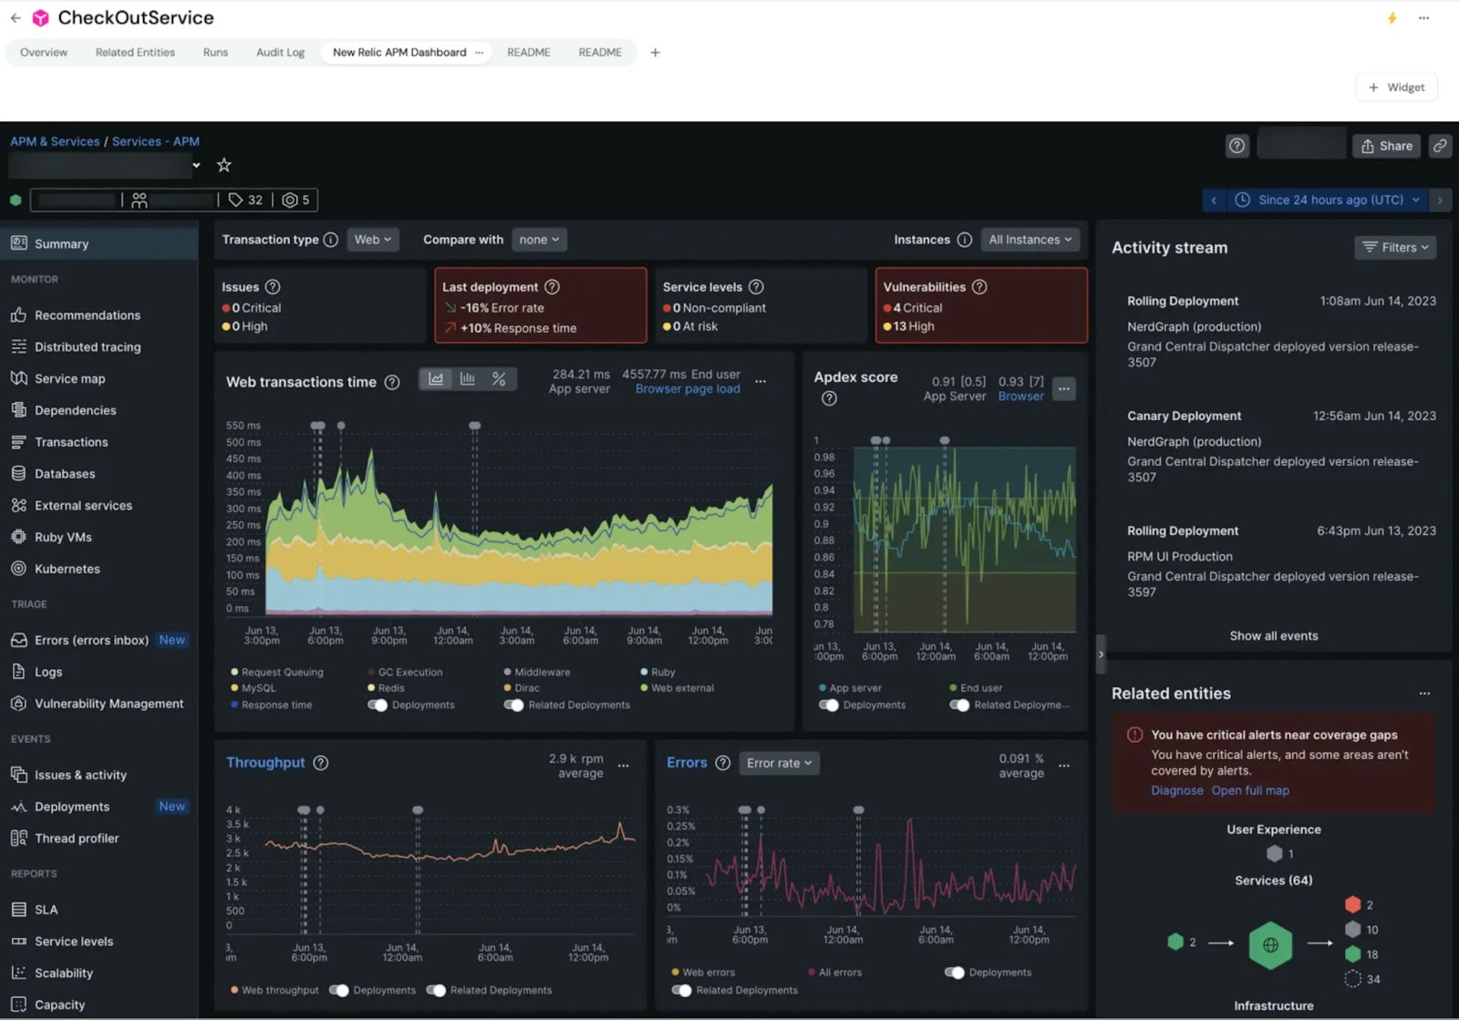Click help icon beside Last deployment
The image size is (1459, 1020).
click(x=552, y=287)
